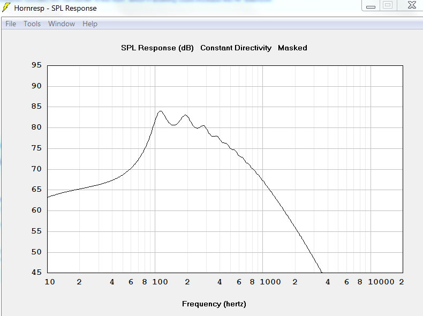Click the Hornresp lightning bolt icon
Image resolution: width=423 pixels, height=316 pixels.
pyautogui.click(x=6, y=7)
